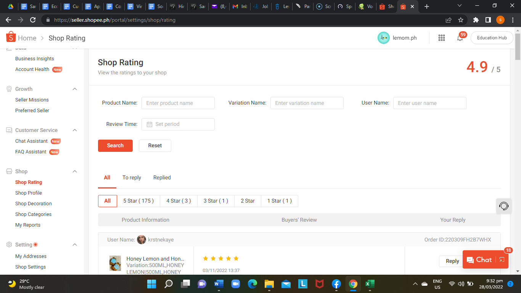
Task: Open the Chat button
Action: point(479,260)
